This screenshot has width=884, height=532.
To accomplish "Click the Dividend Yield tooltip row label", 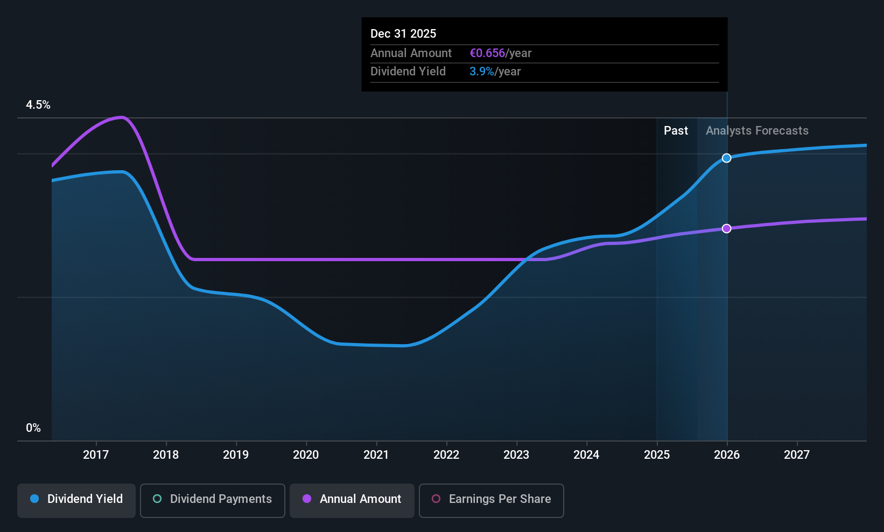I will click(408, 71).
